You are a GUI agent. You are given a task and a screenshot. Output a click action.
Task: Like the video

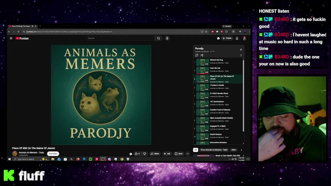[x=137, y=154]
